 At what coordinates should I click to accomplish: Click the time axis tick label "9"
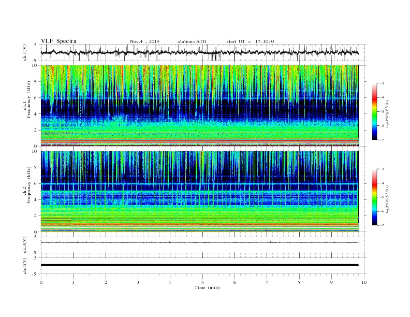pos(331,282)
